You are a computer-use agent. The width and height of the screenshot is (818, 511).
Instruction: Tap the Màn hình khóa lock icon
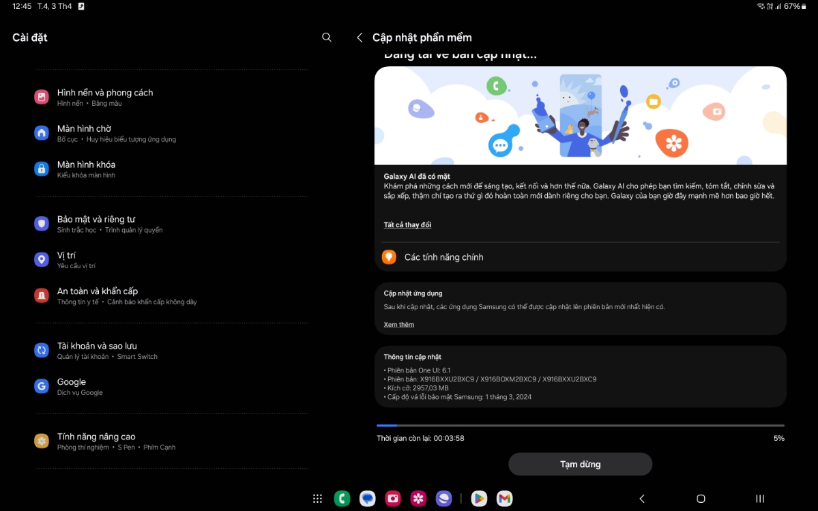coord(42,169)
